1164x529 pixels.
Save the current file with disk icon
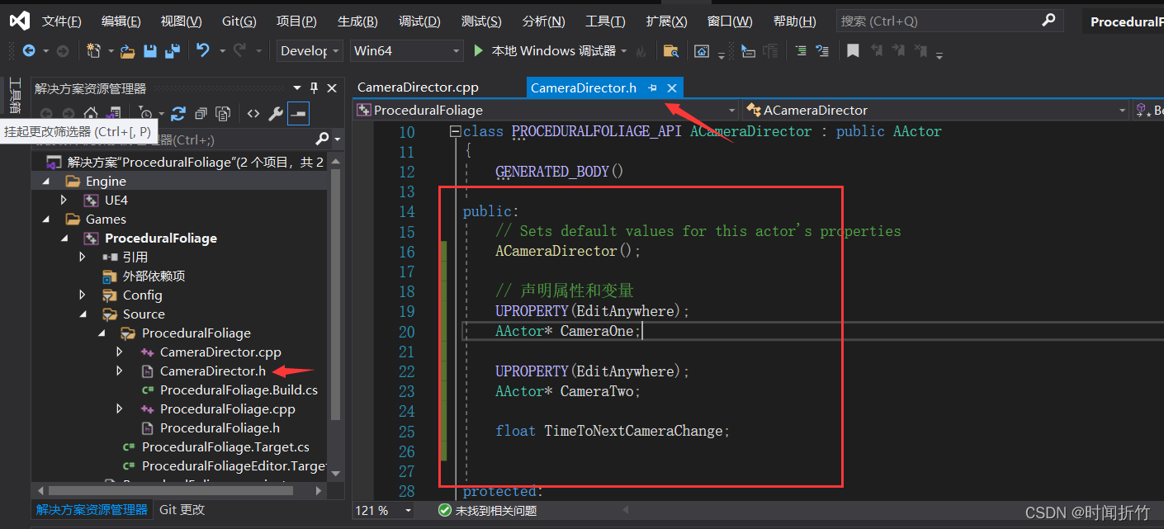150,51
